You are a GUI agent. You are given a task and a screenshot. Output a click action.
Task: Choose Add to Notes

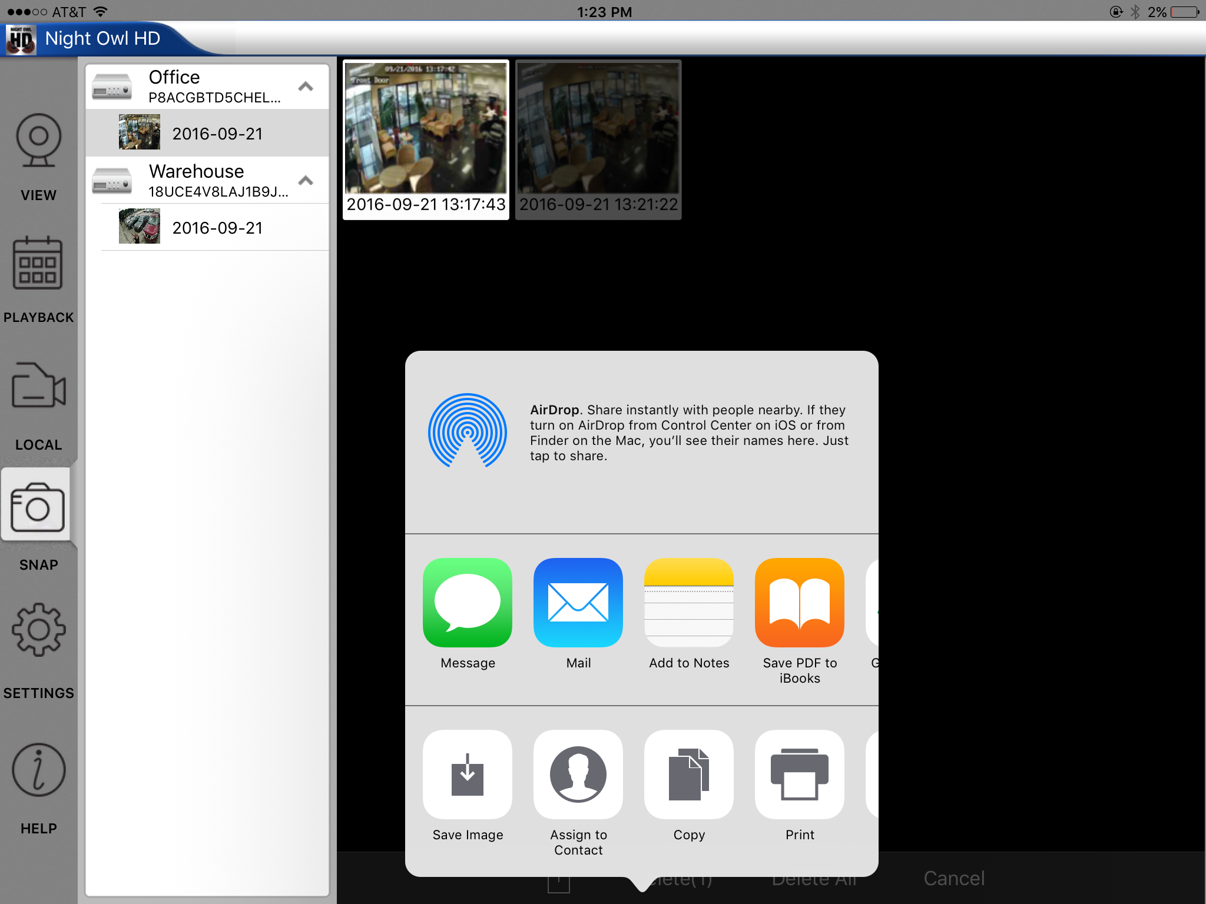[689, 613]
